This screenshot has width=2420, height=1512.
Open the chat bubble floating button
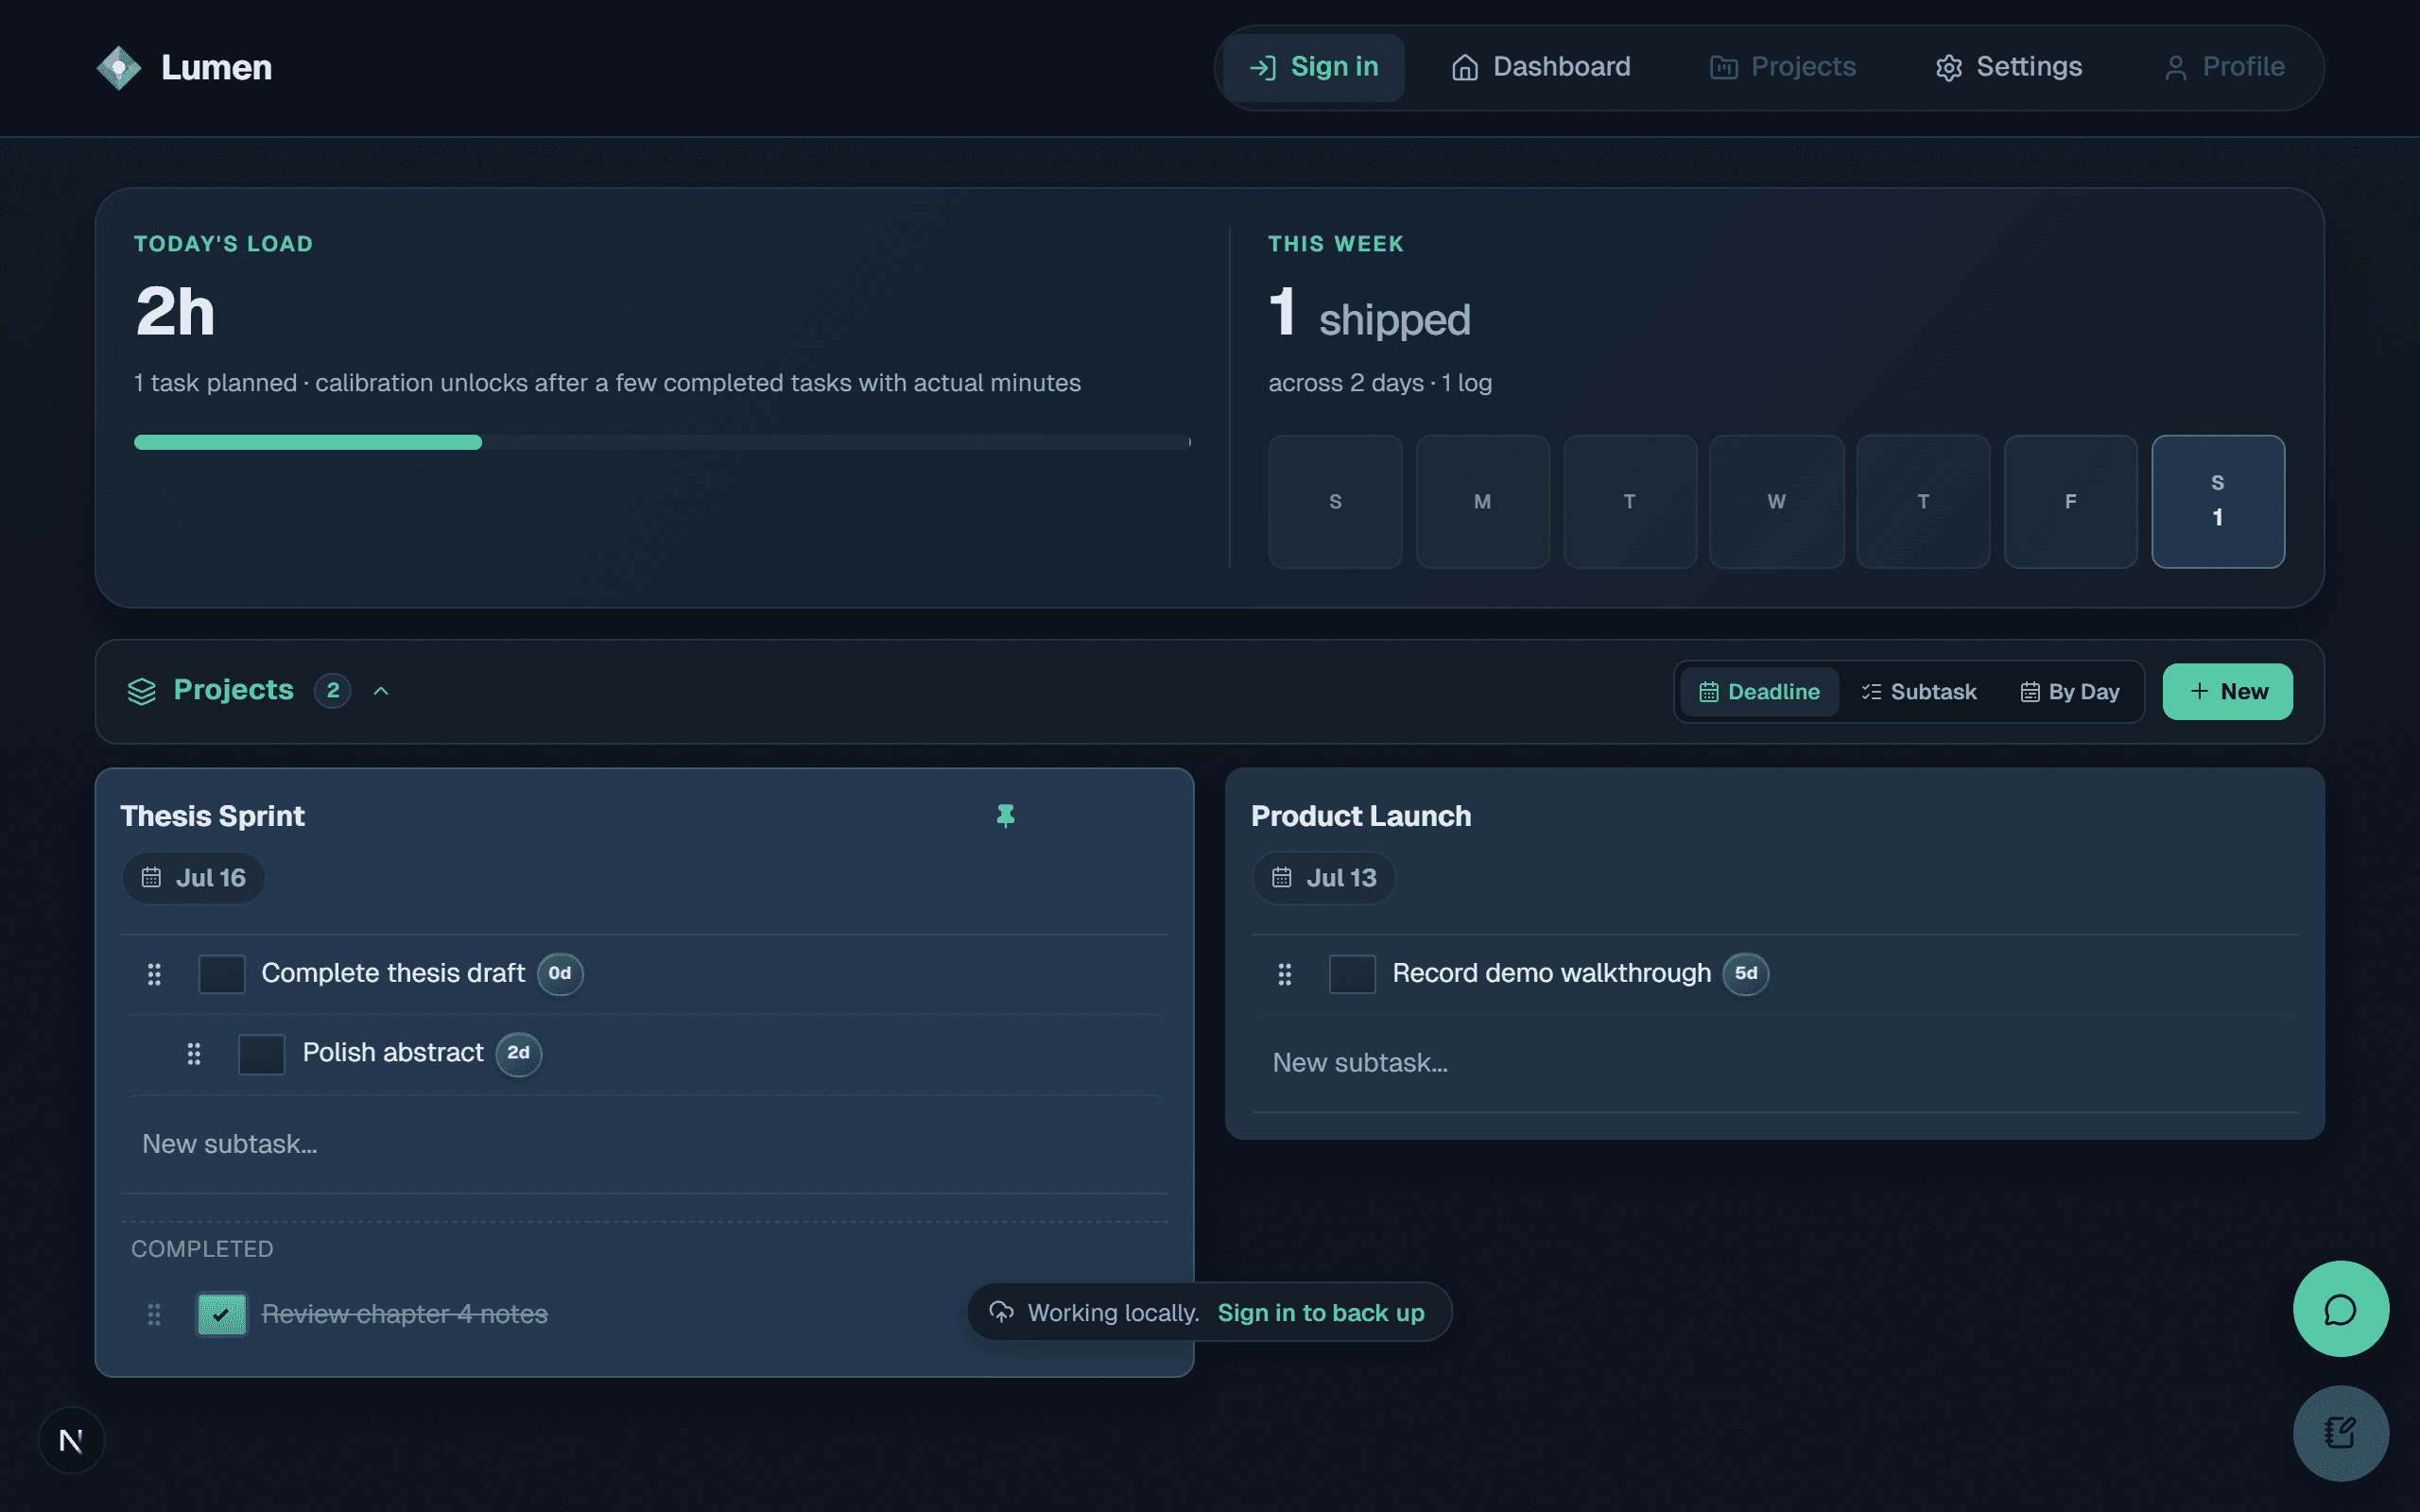pos(2340,1309)
